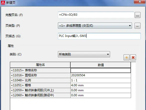
Task: Click the empty value cell for 表格名称
Action: [x=101, y=70]
